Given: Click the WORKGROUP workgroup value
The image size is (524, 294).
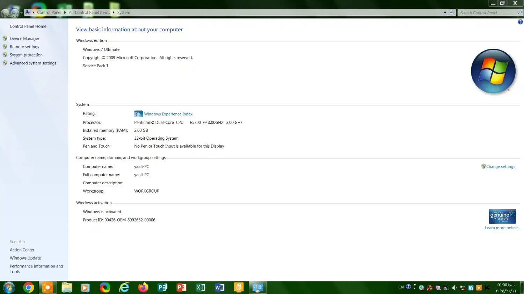Looking at the screenshot, I should pyautogui.click(x=147, y=191).
